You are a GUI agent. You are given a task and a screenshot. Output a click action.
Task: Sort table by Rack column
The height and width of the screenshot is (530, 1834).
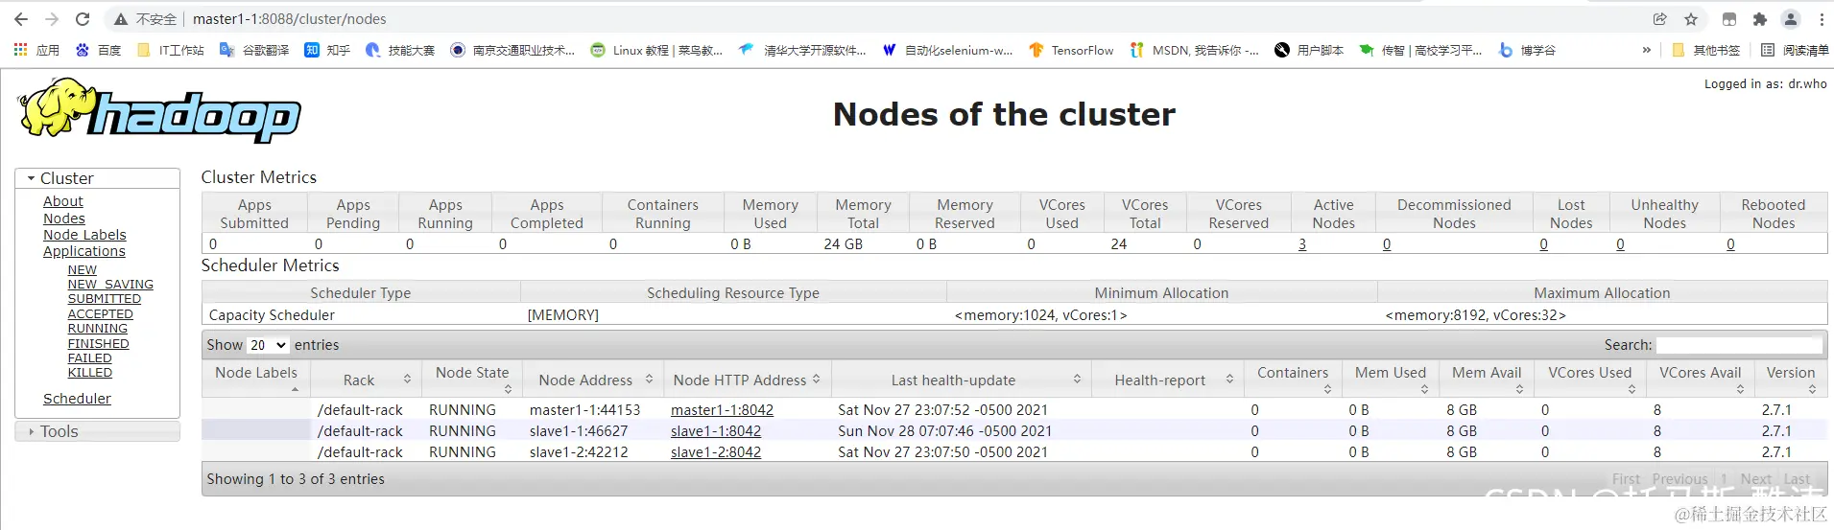pyautogui.click(x=364, y=380)
